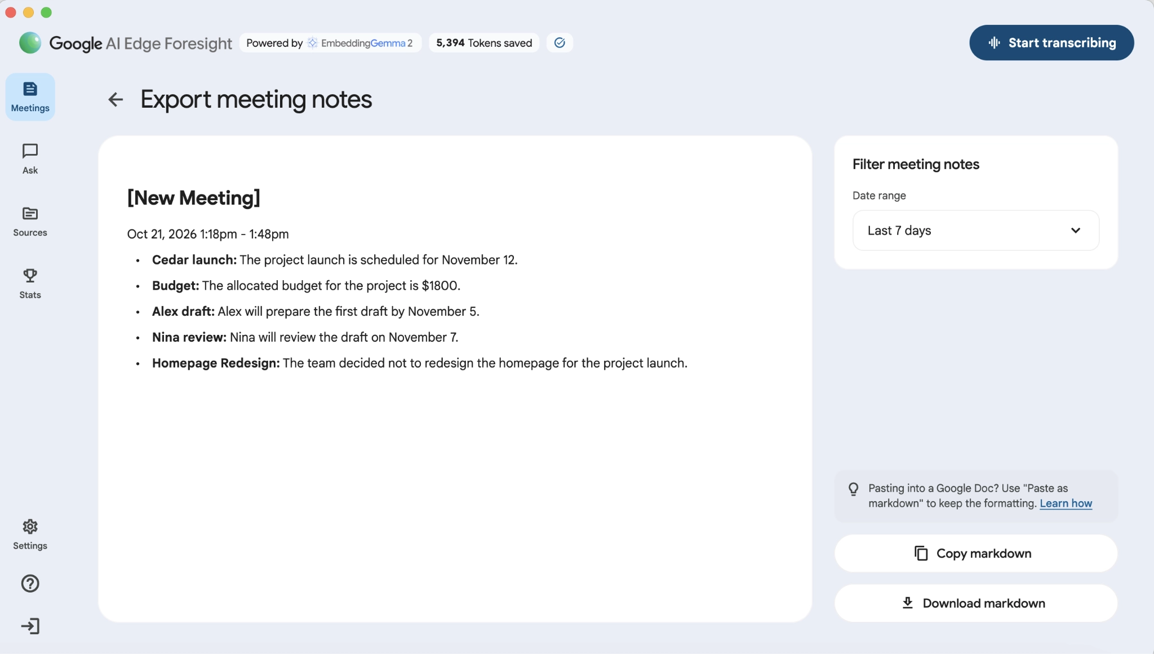This screenshot has width=1154, height=654.
Task: Click the 5,394 Tokens saved chip
Action: pos(484,43)
